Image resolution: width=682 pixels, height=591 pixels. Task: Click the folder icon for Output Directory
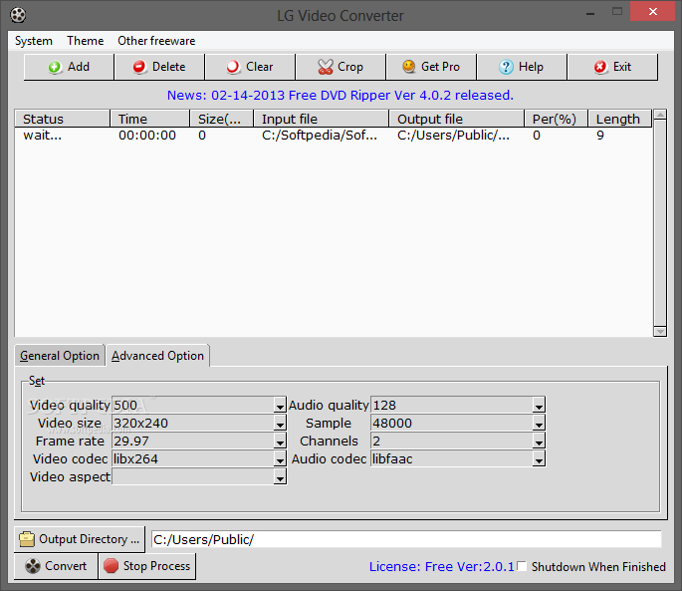(27, 539)
